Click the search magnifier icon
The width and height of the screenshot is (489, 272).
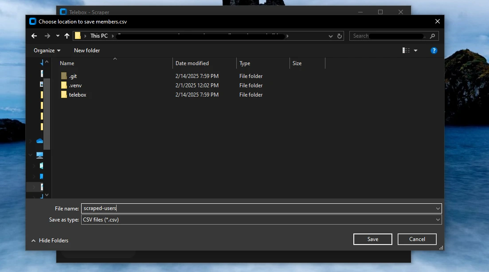tap(432, 36)
